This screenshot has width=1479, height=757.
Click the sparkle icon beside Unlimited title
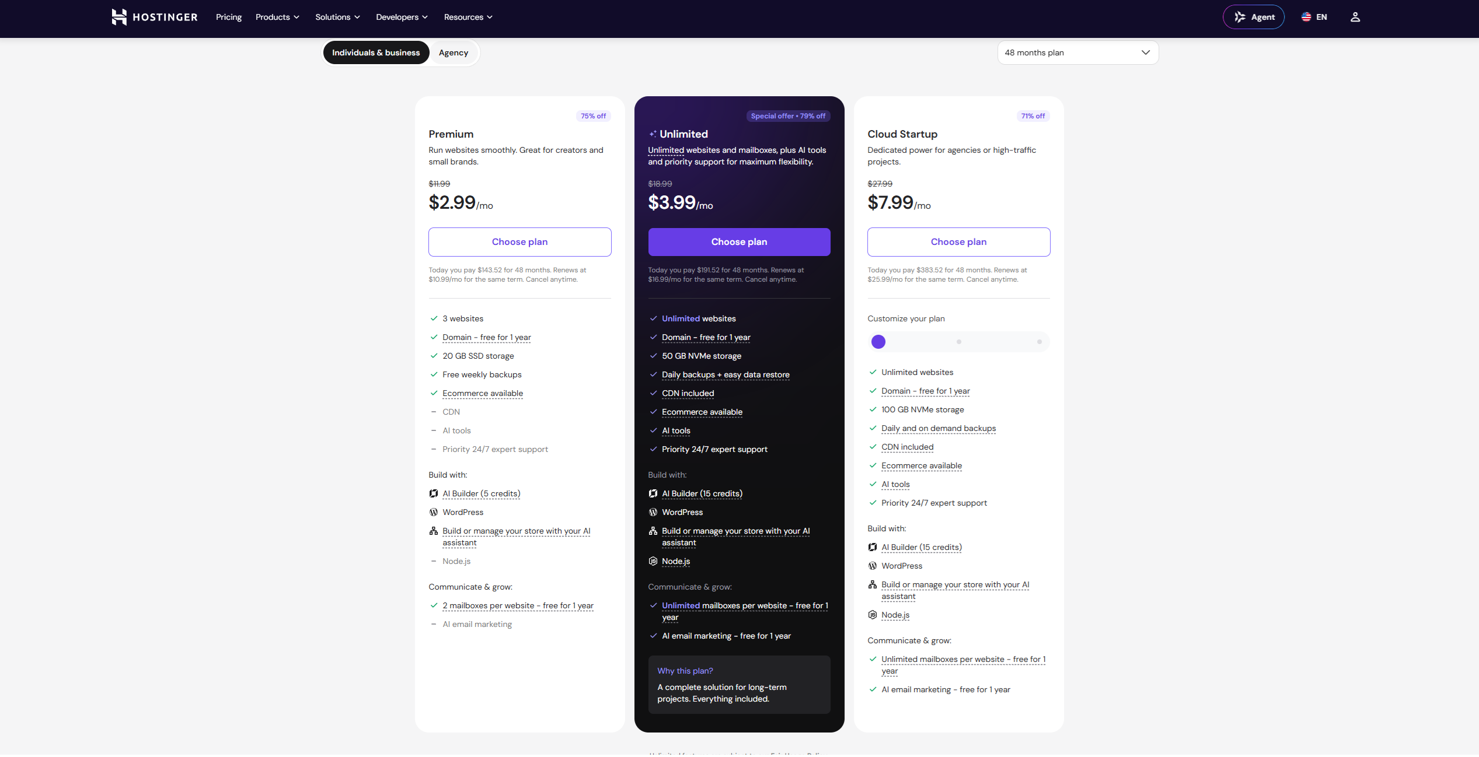point(653,134)
